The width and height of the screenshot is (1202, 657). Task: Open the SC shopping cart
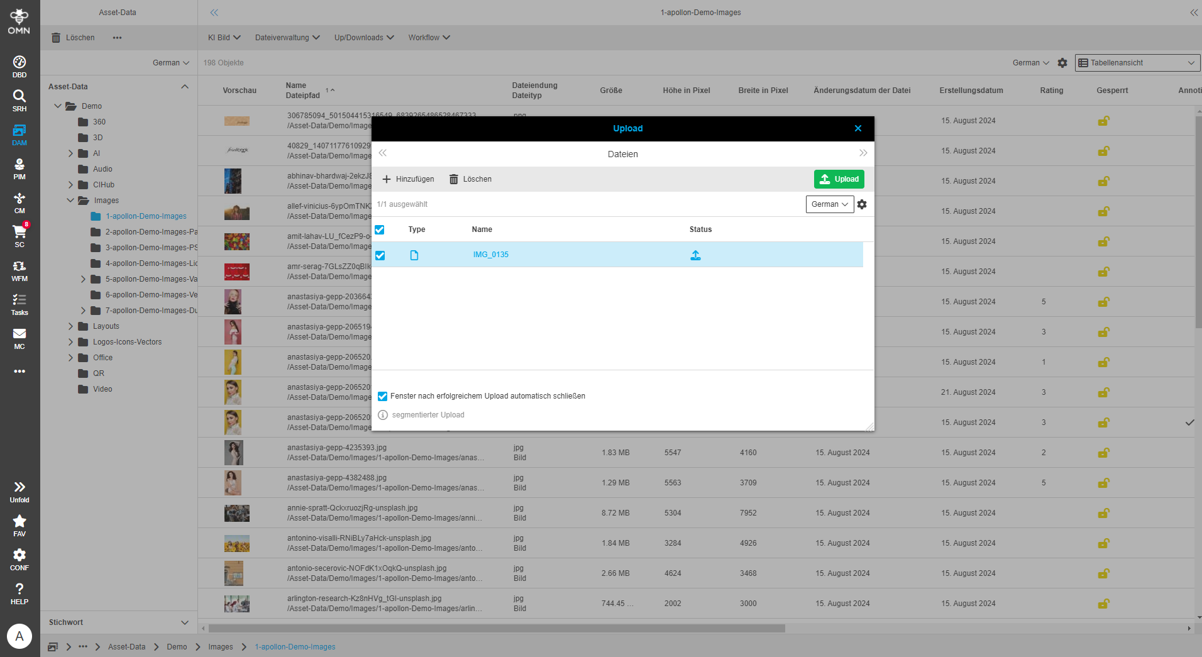click(19, 236)
